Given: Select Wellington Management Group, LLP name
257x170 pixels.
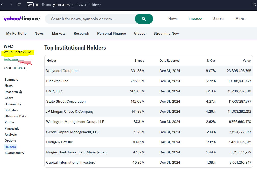Looking at the screenshot, I should 75,122.
